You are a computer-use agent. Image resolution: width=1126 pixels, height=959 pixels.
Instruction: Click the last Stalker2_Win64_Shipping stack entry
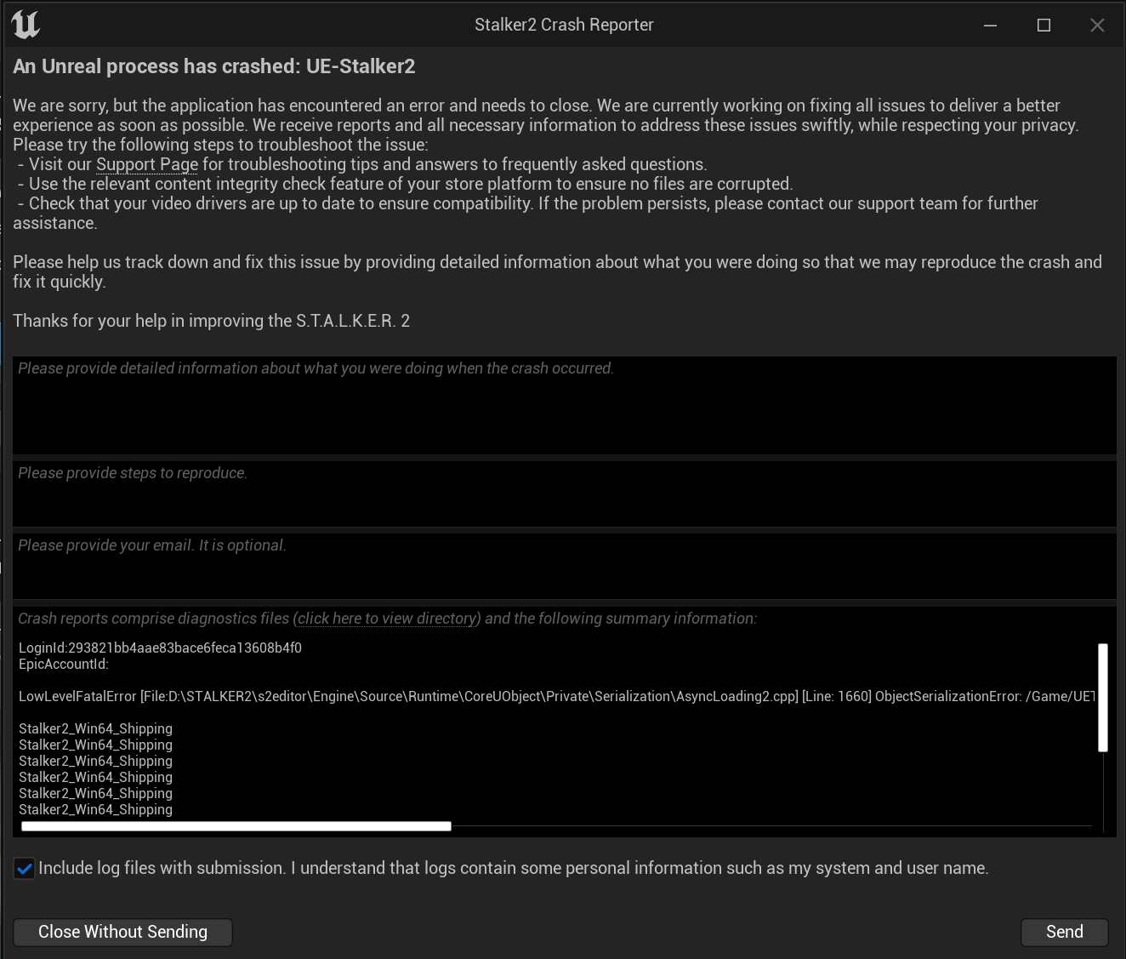(95, 809)
